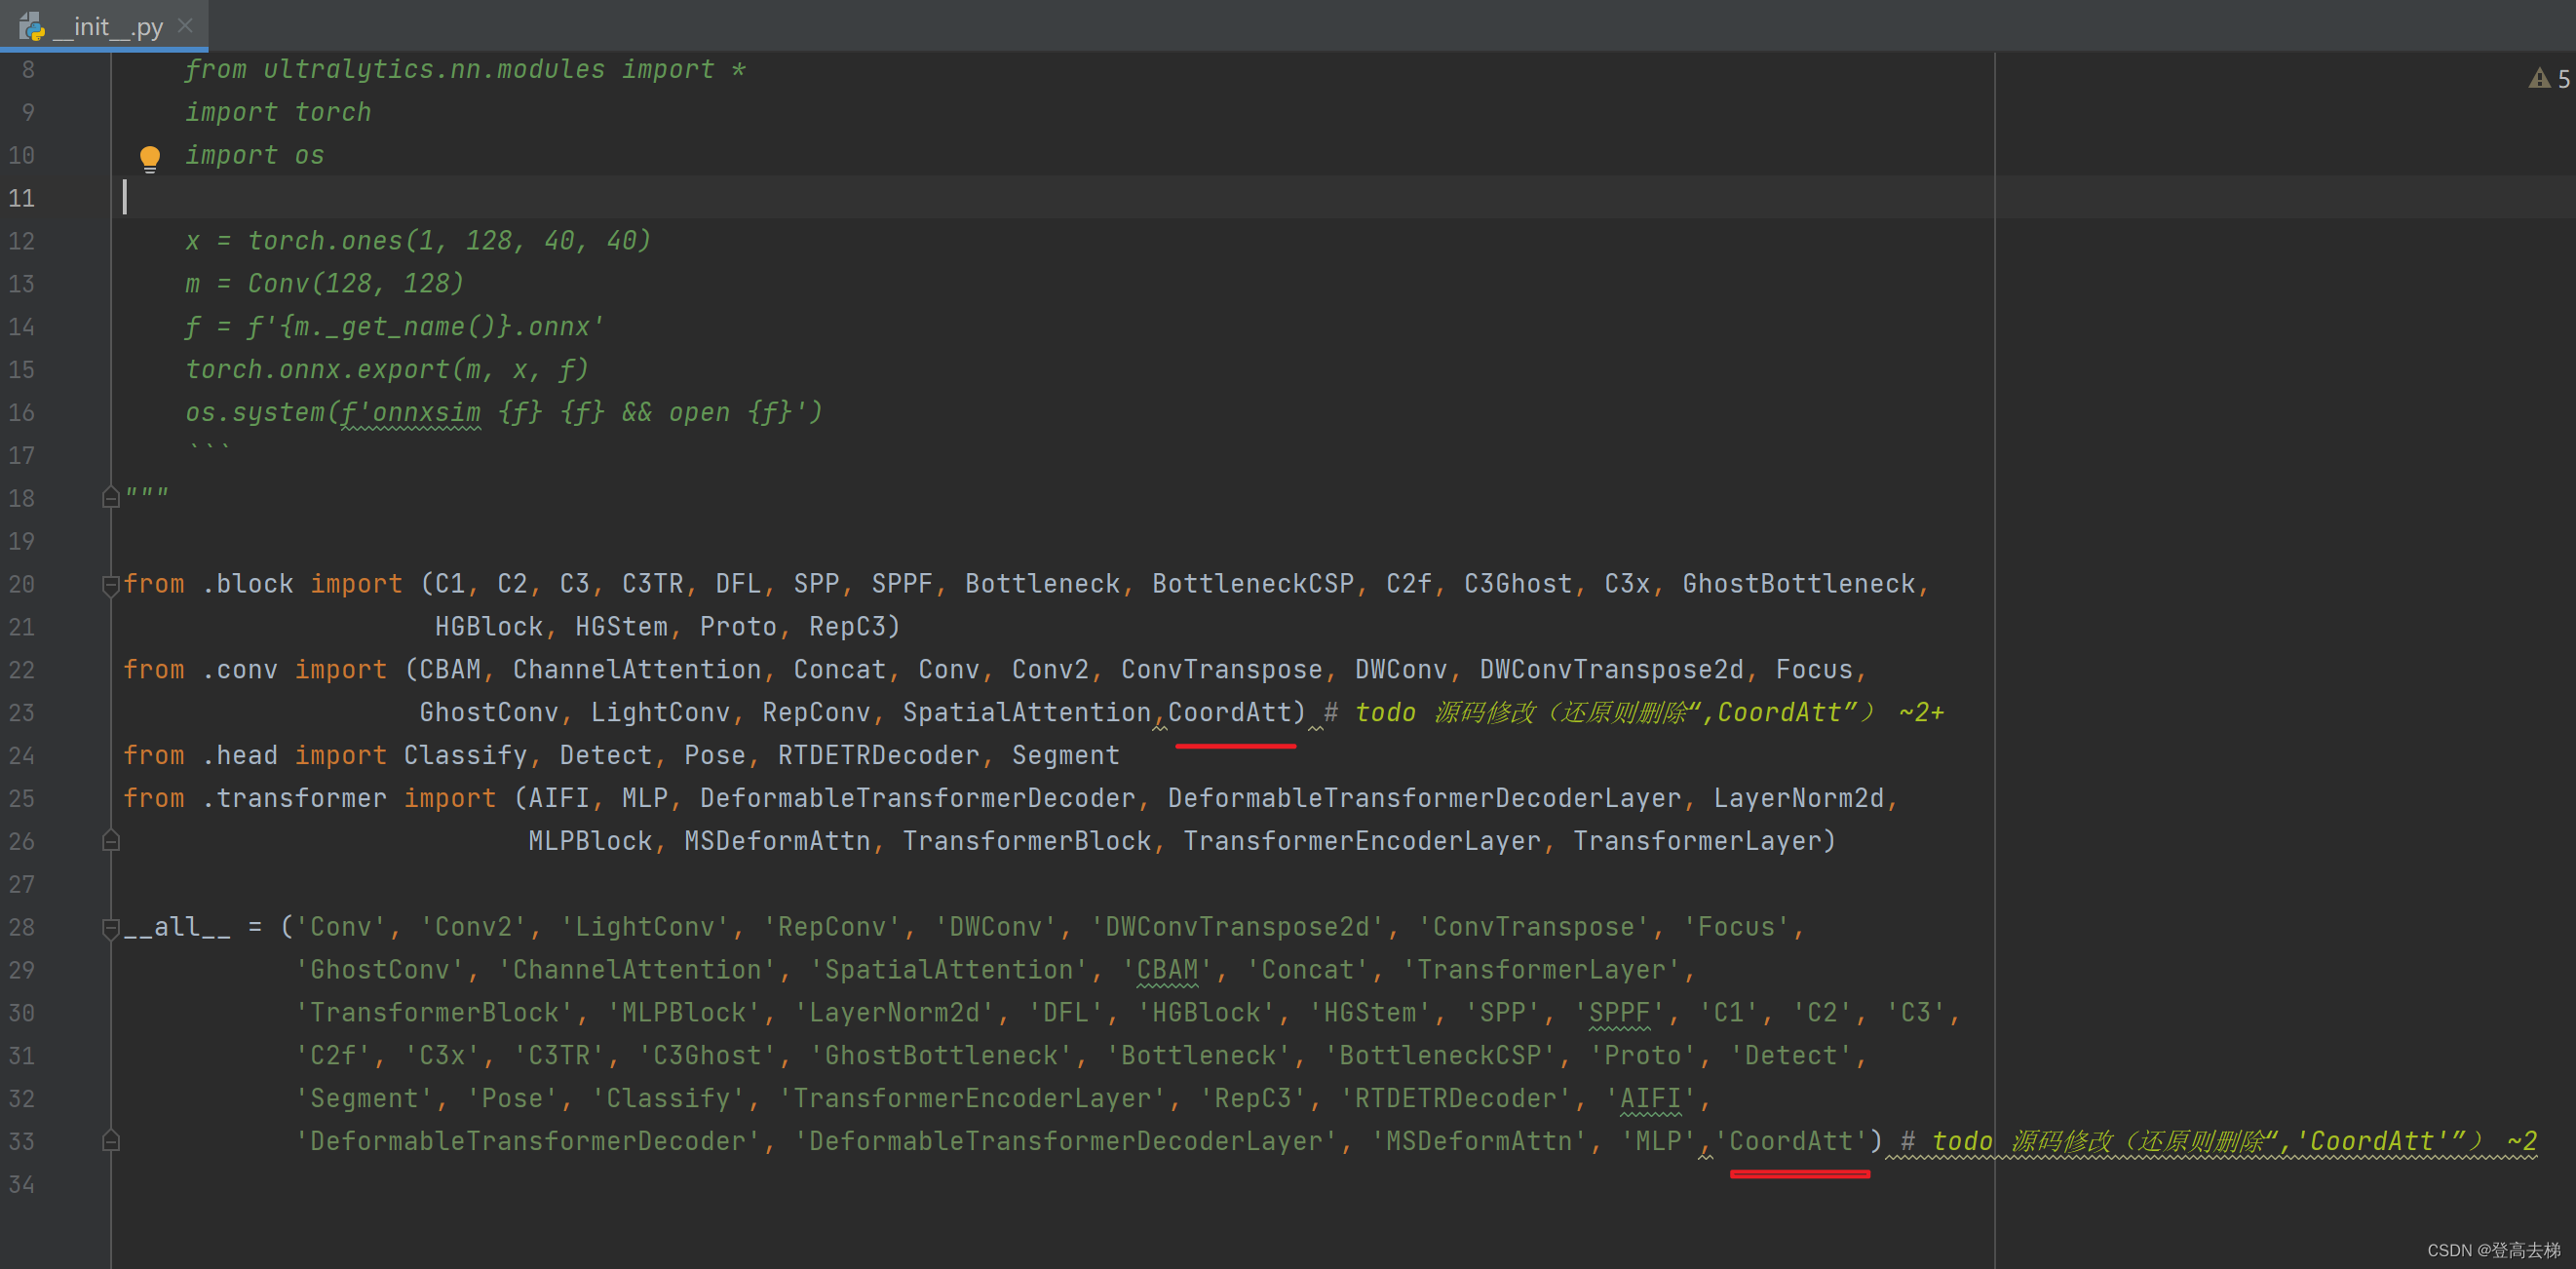The image size is (2576, 1269).
Task: Click HGBlock on line 21
Action: click(489, 627)
